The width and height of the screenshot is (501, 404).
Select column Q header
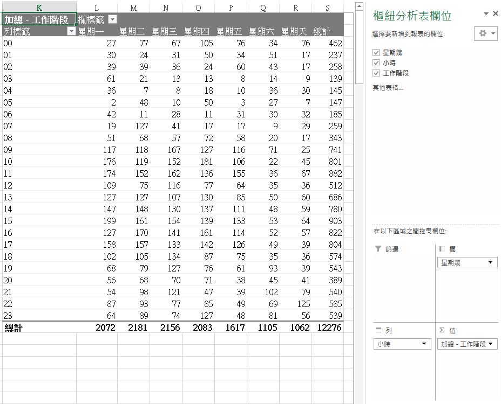point(263,8)
